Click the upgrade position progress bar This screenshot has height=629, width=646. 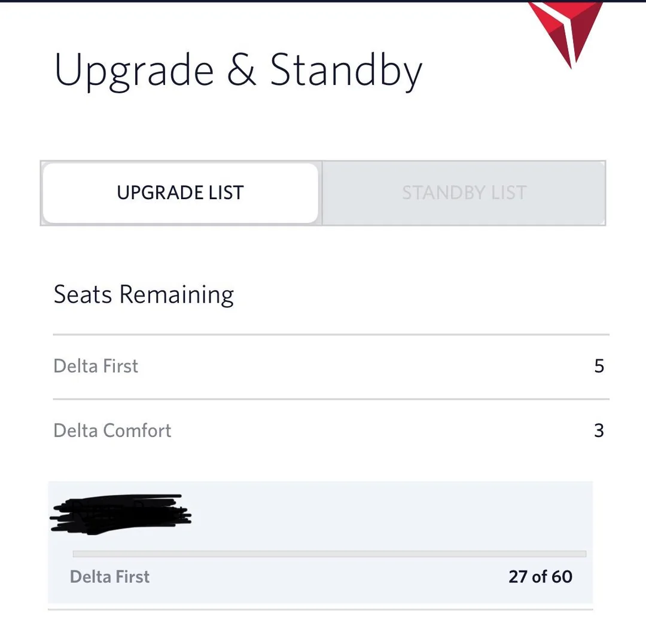(x=329, y=554)
